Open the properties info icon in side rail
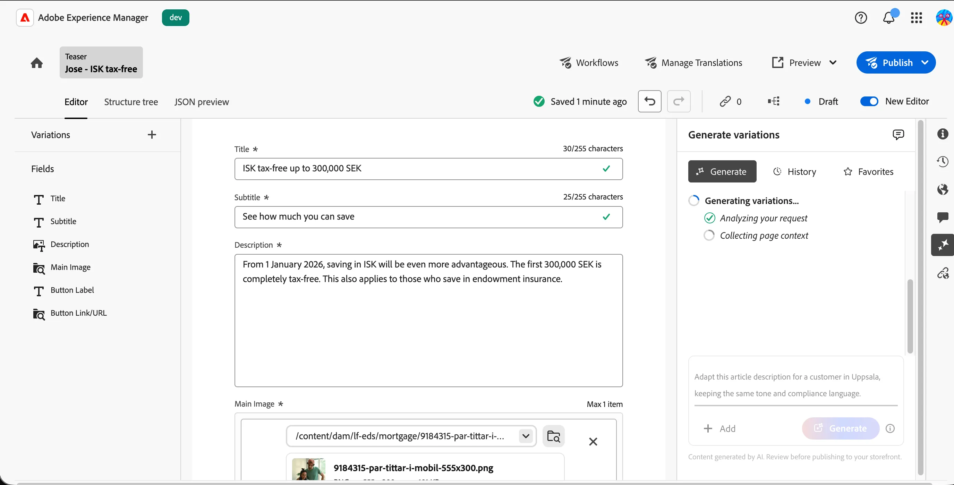This screenshot has height=485, width=954. 943,134
